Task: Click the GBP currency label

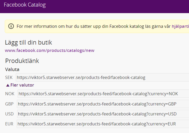Action: pos(9,104)
